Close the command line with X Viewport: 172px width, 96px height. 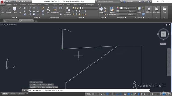coord(24,90)
